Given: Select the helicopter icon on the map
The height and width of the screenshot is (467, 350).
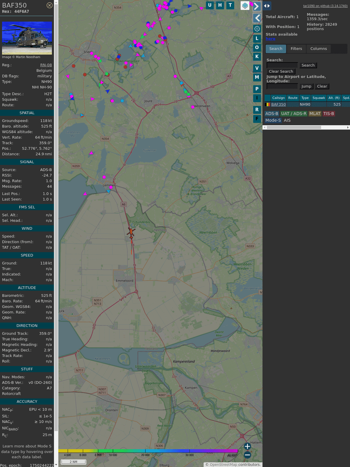Looking at the screenshot, I should 131,233.
